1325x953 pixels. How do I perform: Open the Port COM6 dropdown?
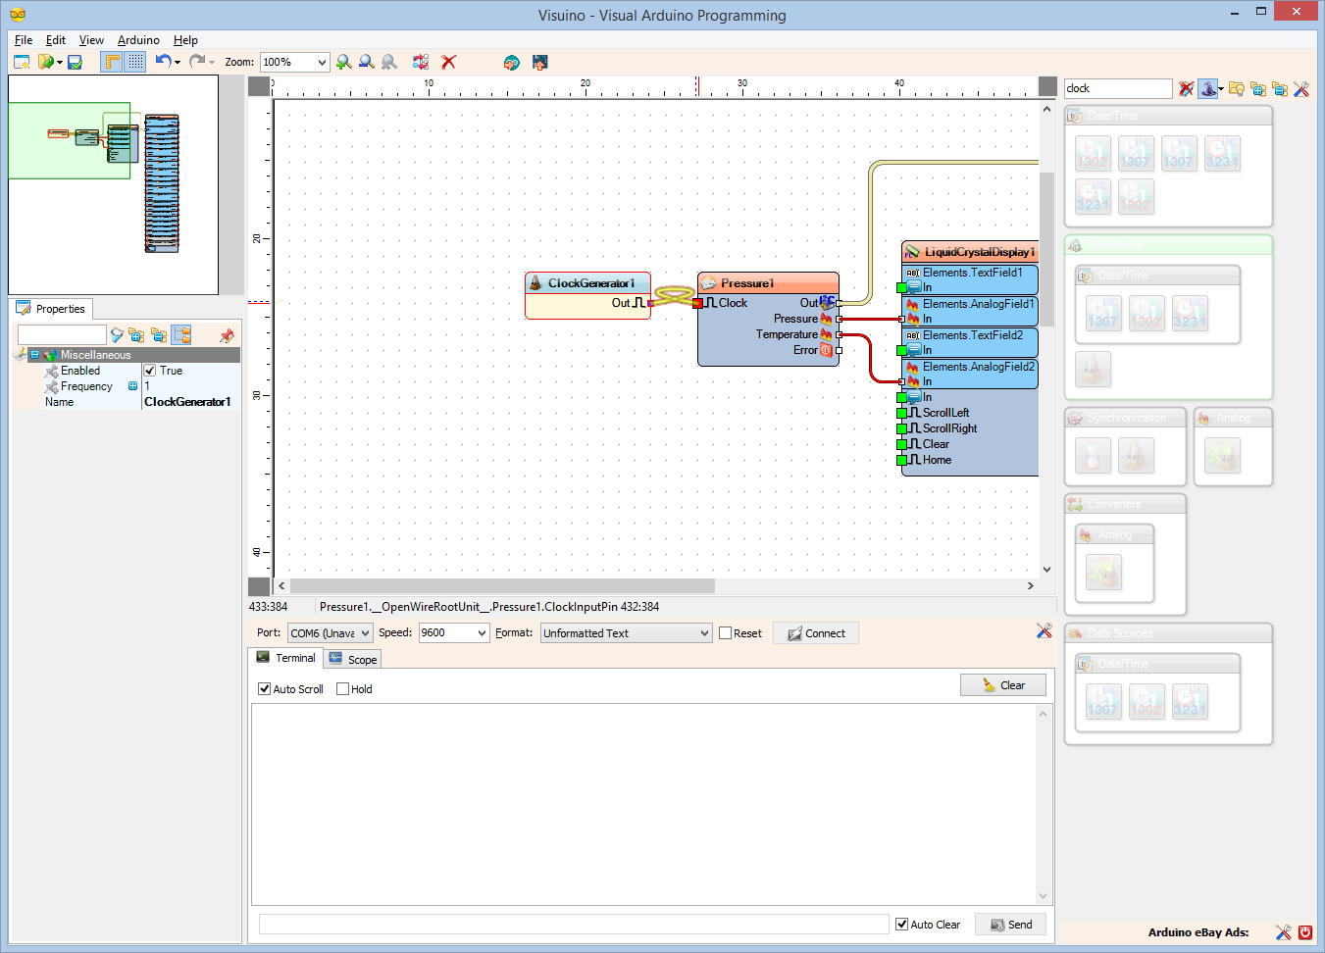click(331, 633)
